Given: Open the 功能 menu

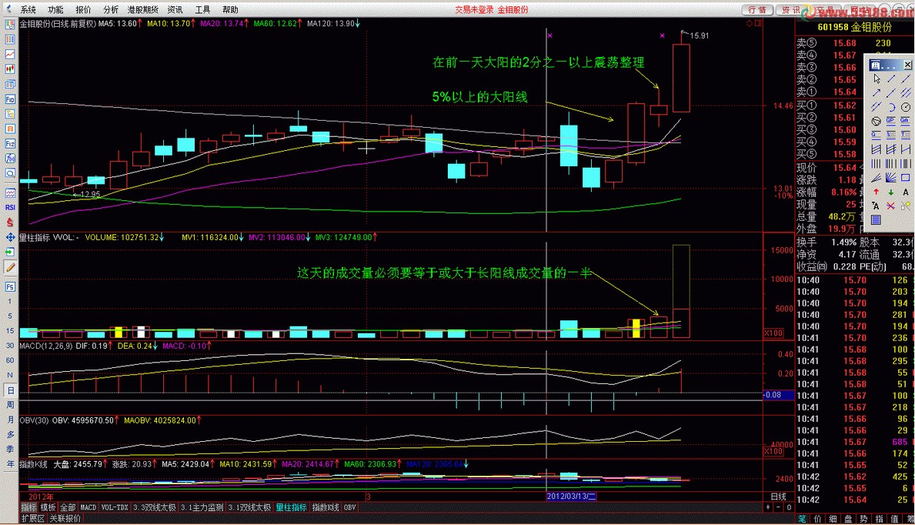Looking at the screenshot, I should click(x=55, y=10).
